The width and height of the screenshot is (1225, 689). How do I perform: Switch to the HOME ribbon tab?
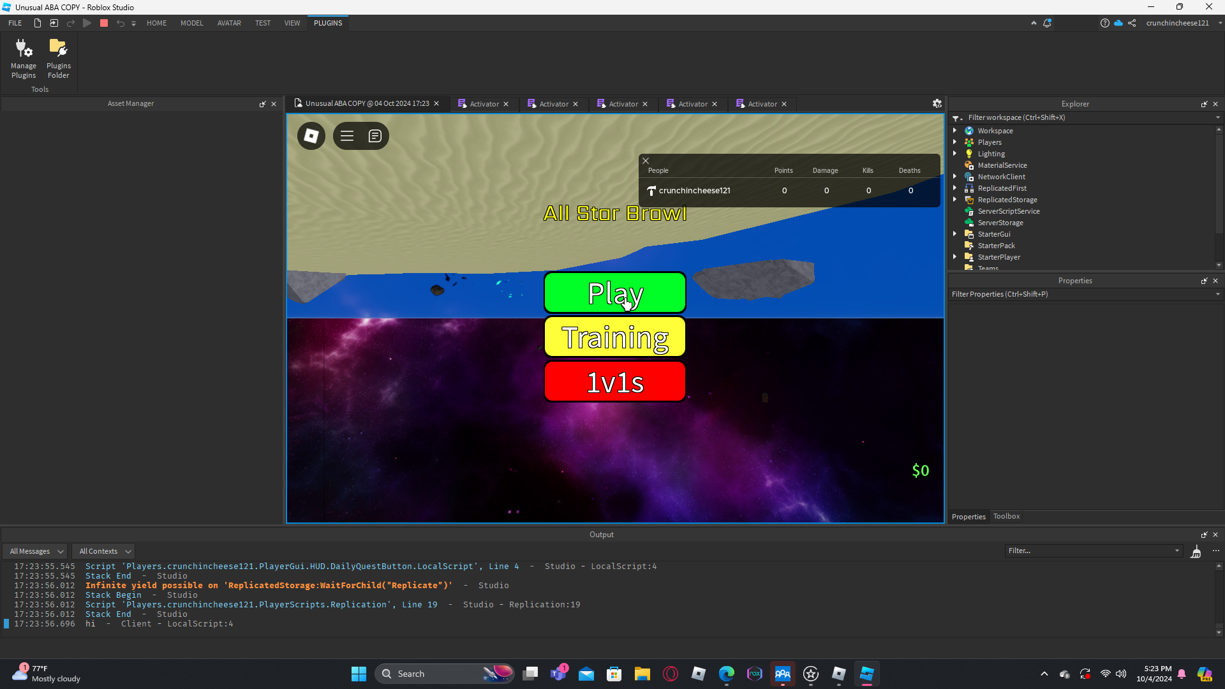pos(157,23)
